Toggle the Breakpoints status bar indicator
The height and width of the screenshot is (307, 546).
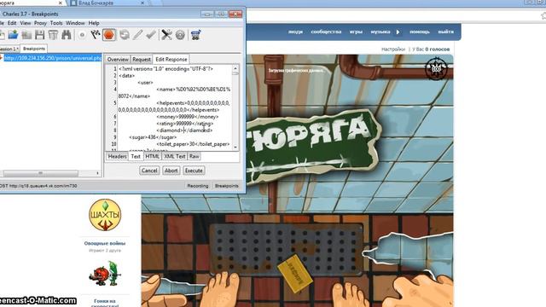tap(226, 186)
